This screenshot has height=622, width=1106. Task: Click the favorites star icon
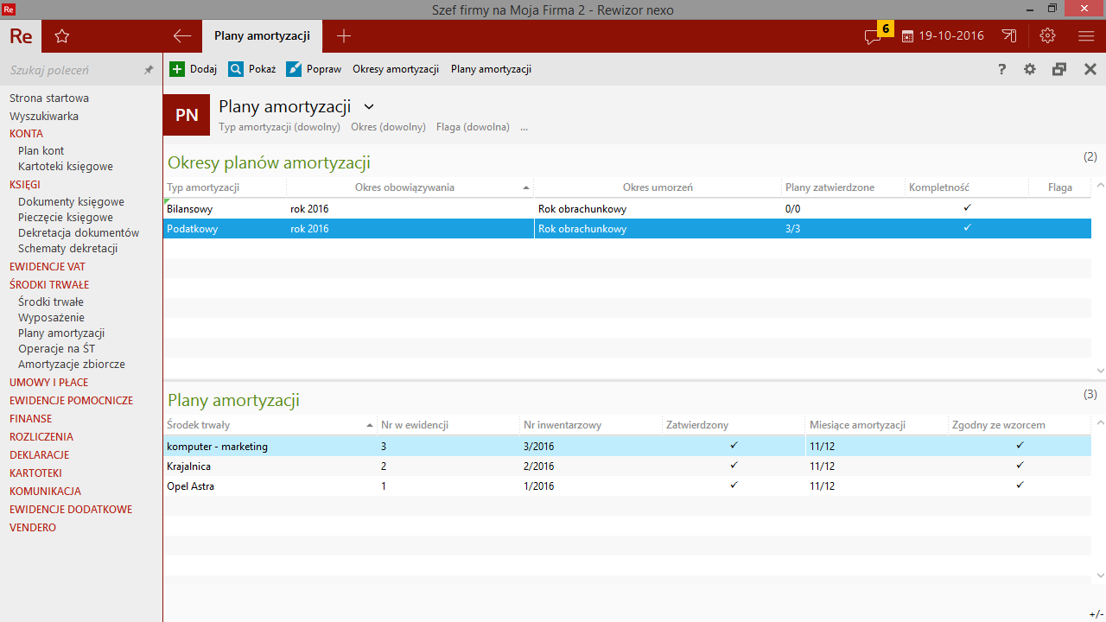[x=61, y=36]
